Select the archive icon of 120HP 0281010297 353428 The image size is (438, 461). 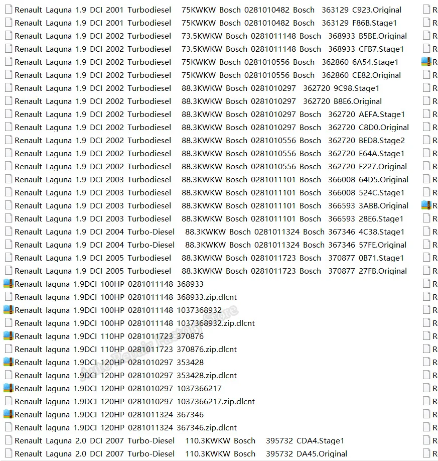9,362
